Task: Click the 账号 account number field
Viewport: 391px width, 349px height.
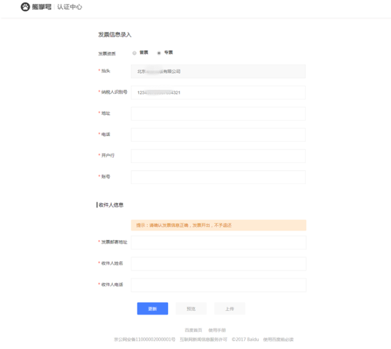Action: [x=218, y=177]
